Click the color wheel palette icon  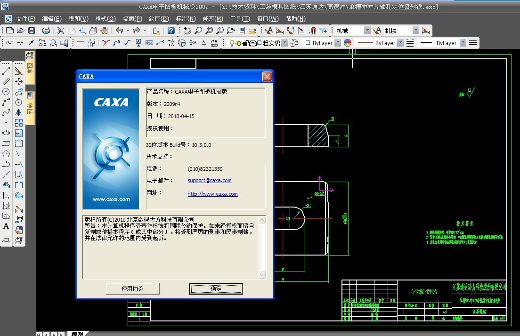[x=348, y=43]
